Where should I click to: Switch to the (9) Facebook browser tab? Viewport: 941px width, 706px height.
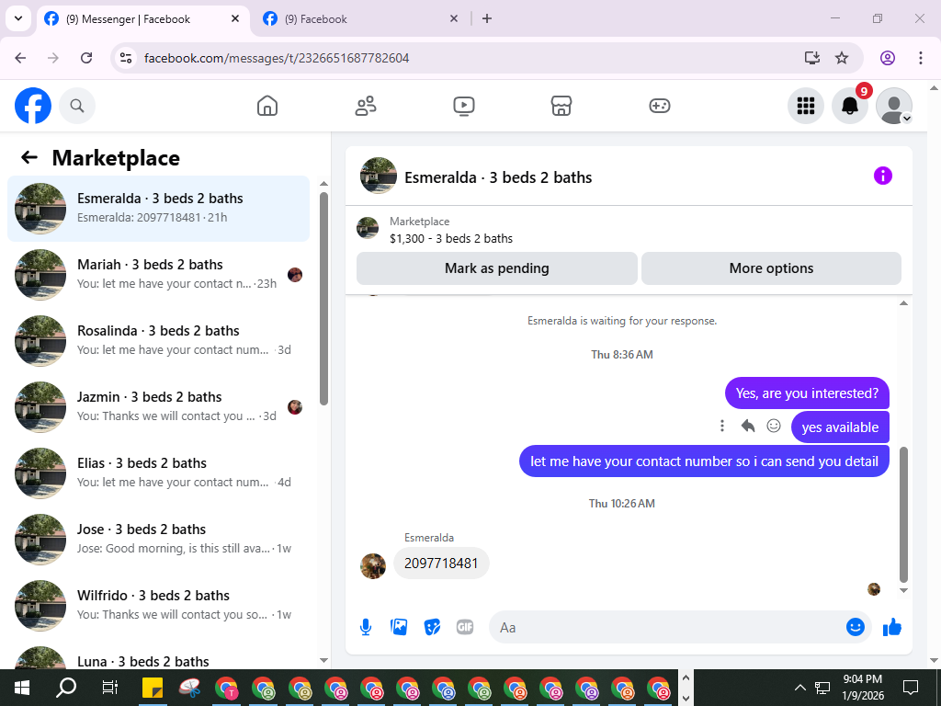click(x=360, y=19)
